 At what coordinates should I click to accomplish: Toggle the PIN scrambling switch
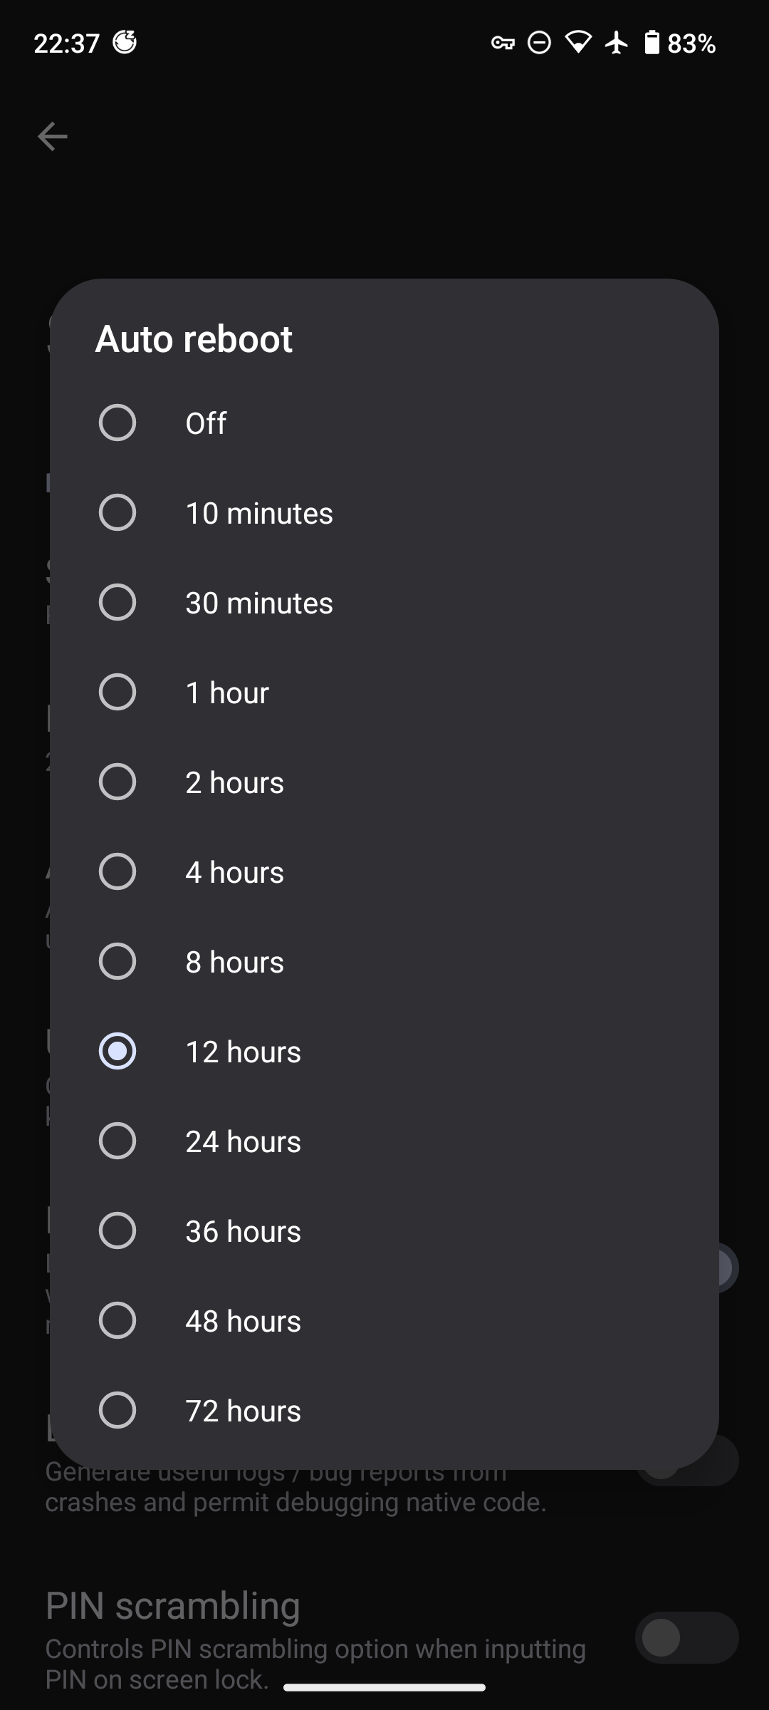click(x=687, y=1637)
